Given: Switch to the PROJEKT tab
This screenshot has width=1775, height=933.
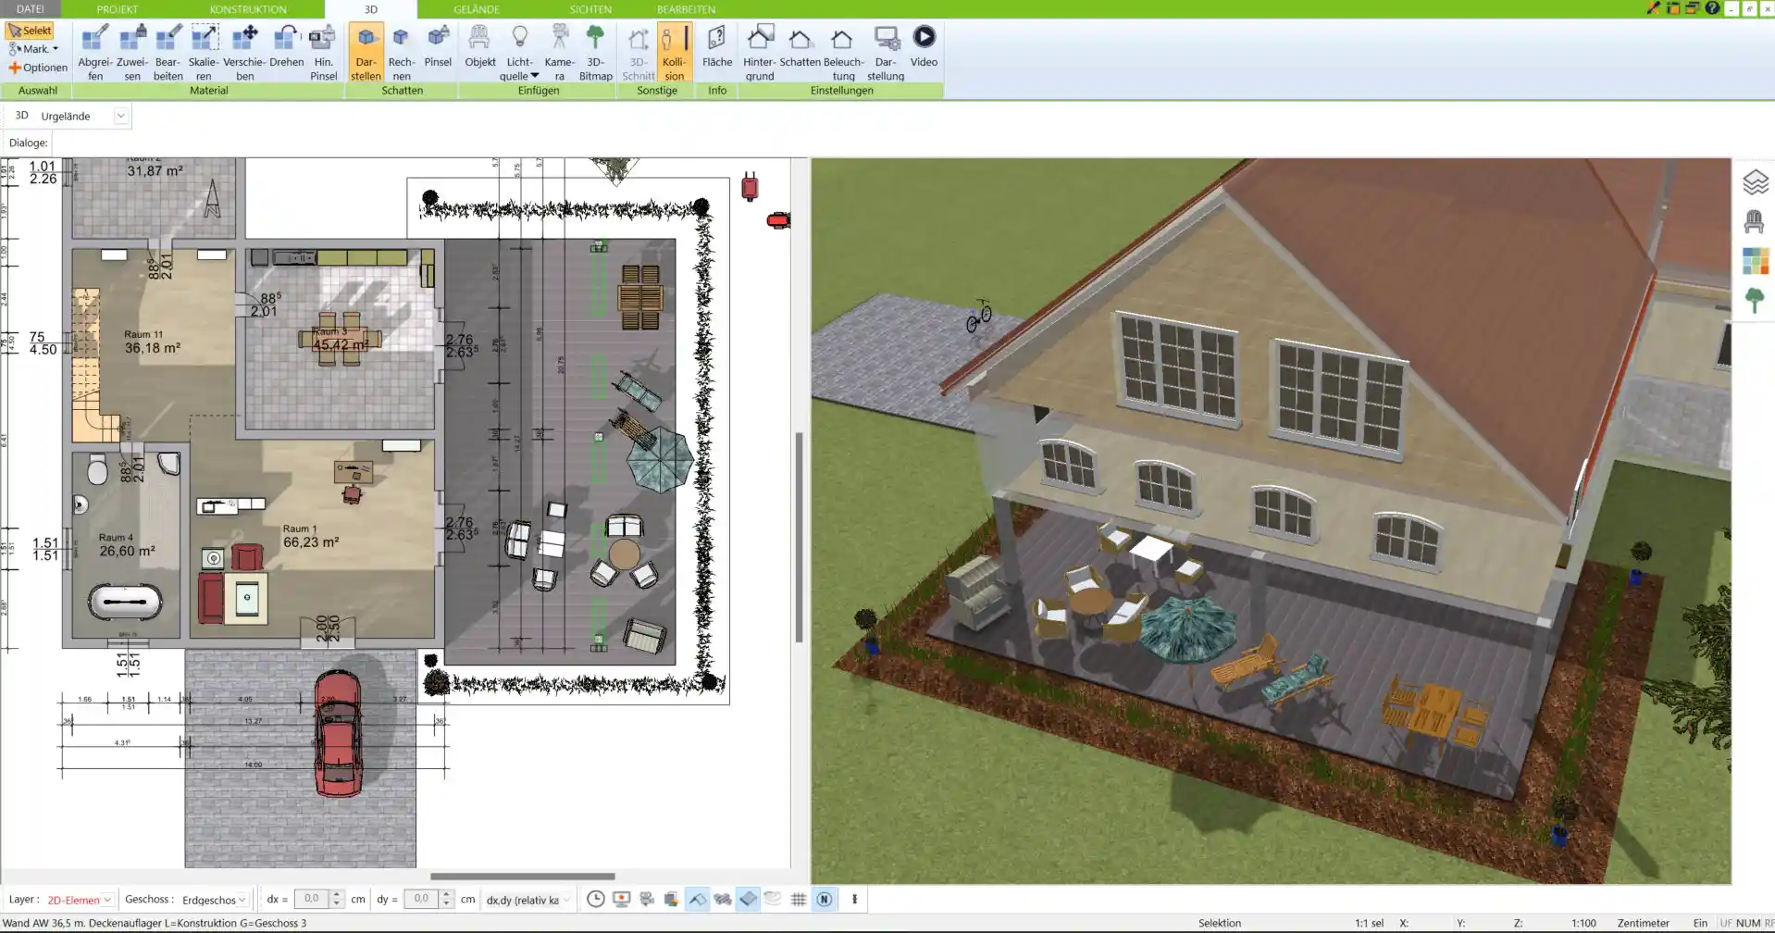Looking at the screenshot, I should pos(118,9).
